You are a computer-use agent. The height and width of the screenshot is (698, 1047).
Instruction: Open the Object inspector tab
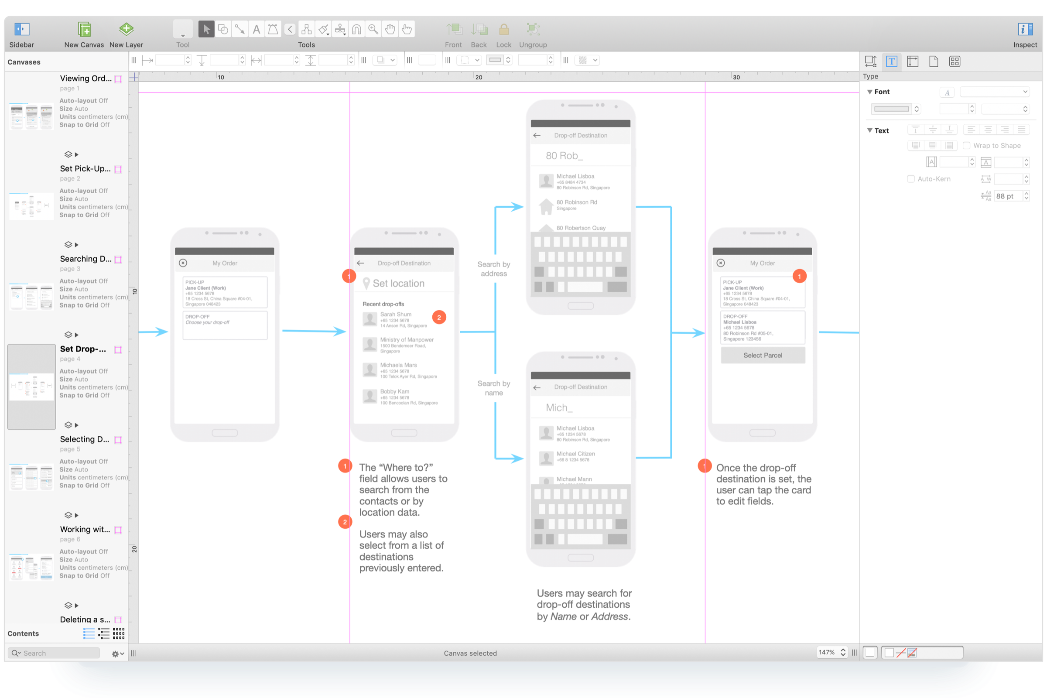point(870,62)
